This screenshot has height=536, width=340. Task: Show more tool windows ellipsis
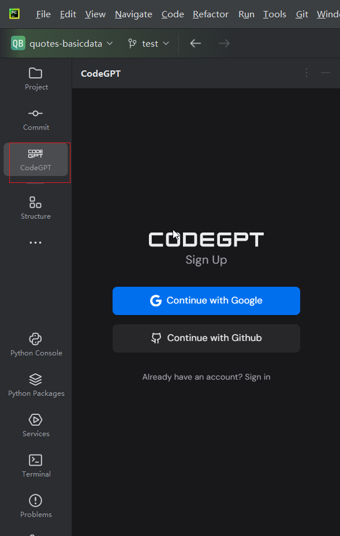[36, 243]
